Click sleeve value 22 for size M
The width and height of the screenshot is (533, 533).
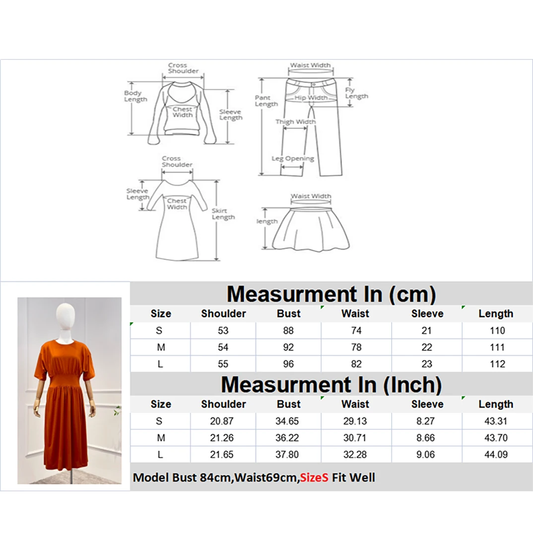coord(427,347)
